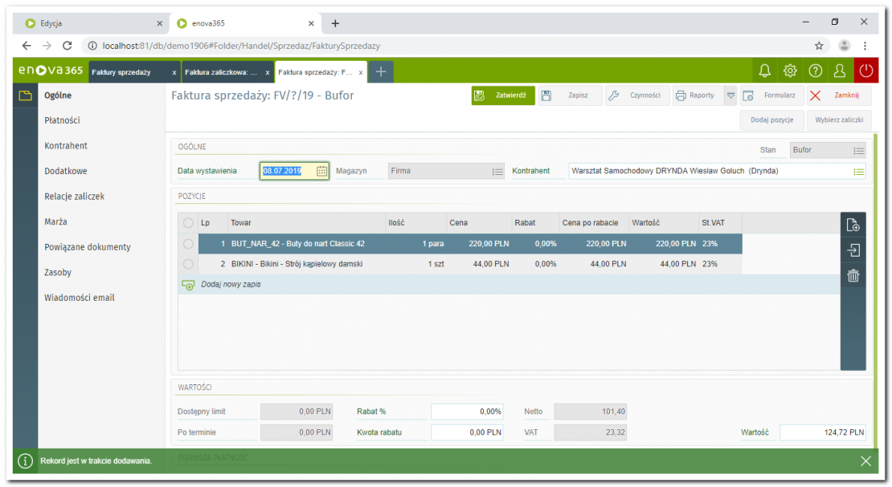Open the user account icon
Viewport: 892px width, 487px height.
[840, 71]
